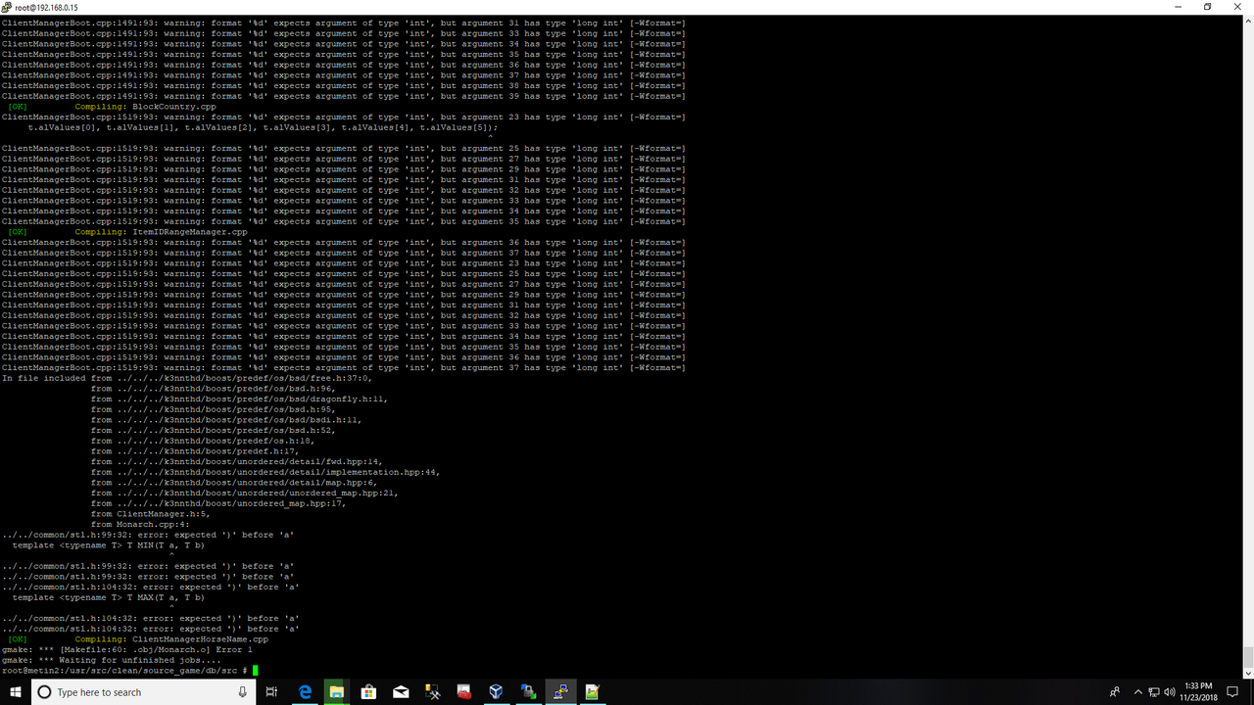Click the 'In file included from' line
The height and width of the screenshot is (705, 1254).
[187, 378]
